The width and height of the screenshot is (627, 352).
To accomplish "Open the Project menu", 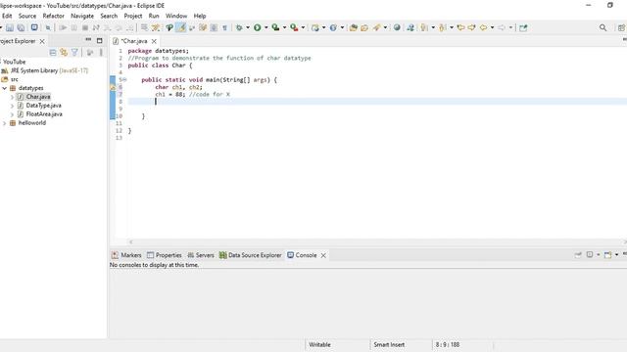I will [133, 16].
